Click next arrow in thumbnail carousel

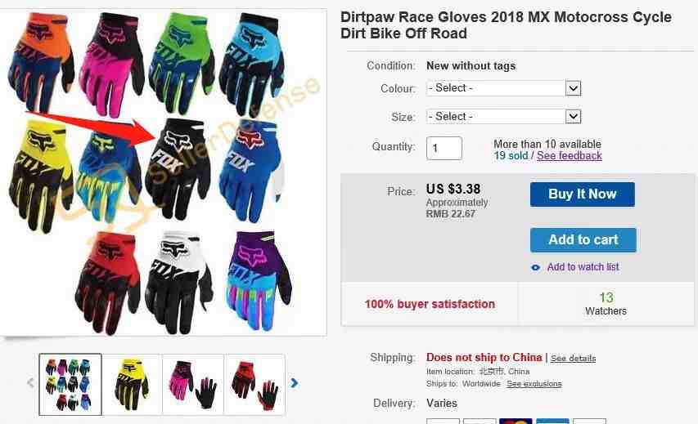click(295, 382)
